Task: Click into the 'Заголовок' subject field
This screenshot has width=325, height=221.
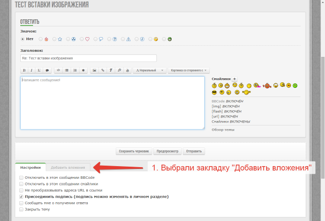Action: coord(88,58)
